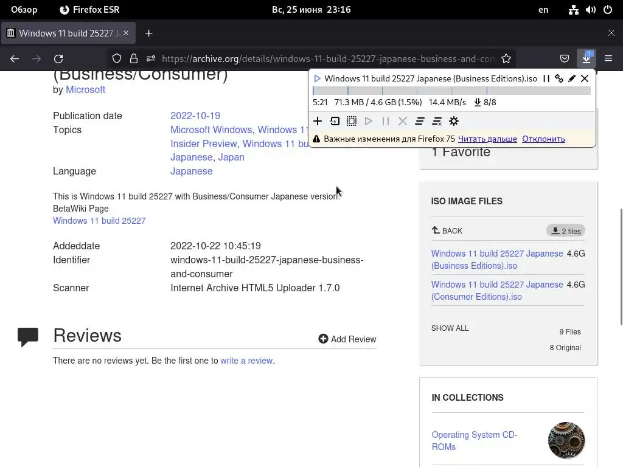Open the Firefox ESR app menu
Screen dimensions: 623x467
coord(89,10)
